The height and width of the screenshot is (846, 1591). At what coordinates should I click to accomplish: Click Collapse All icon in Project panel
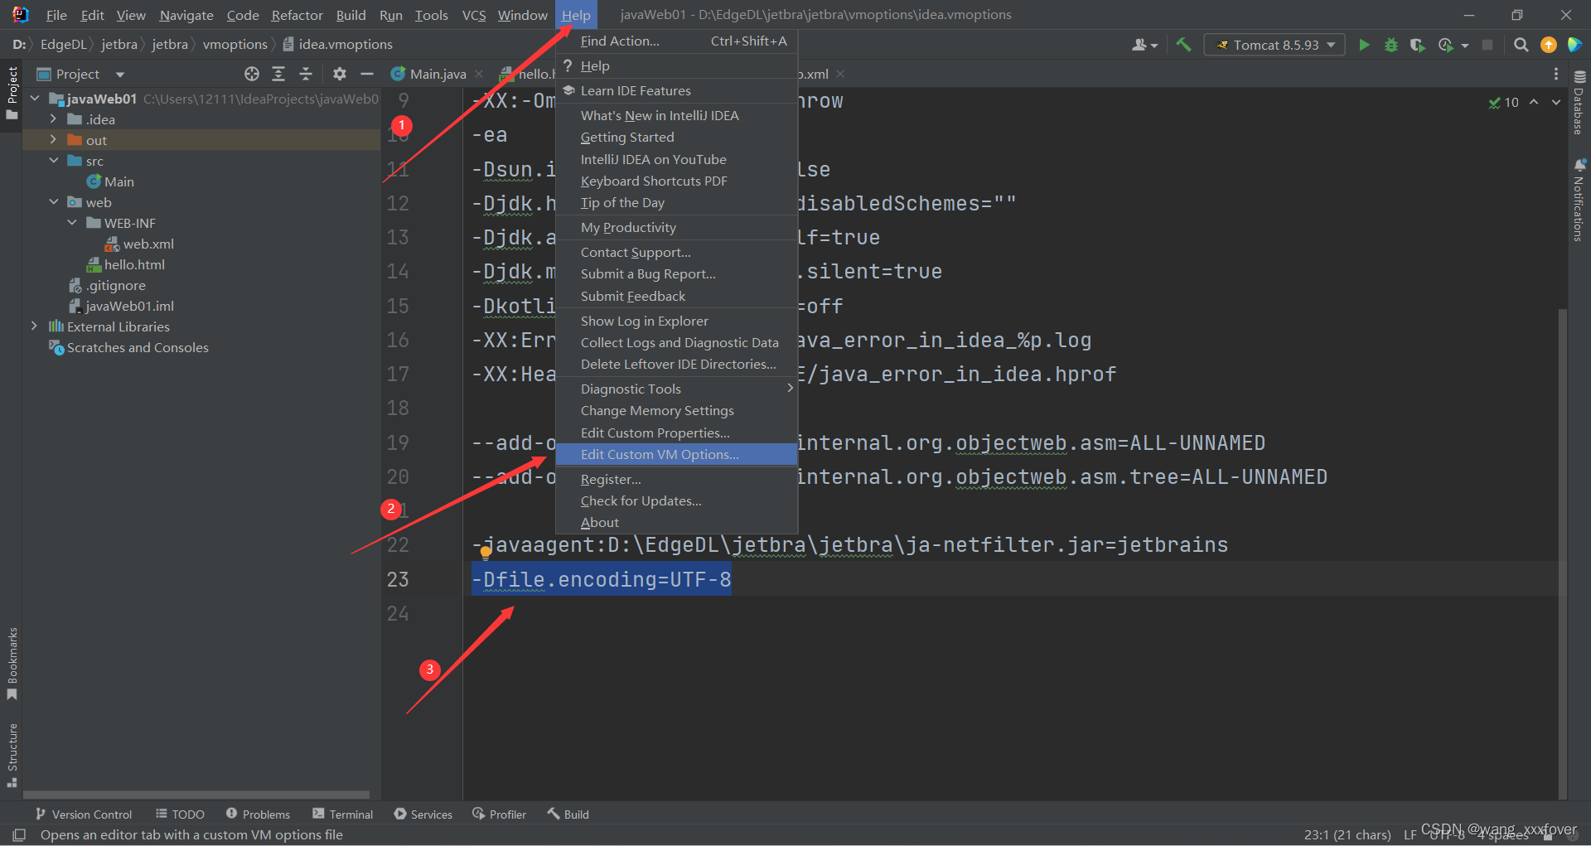pyautogui.click(x=305, y=74)
